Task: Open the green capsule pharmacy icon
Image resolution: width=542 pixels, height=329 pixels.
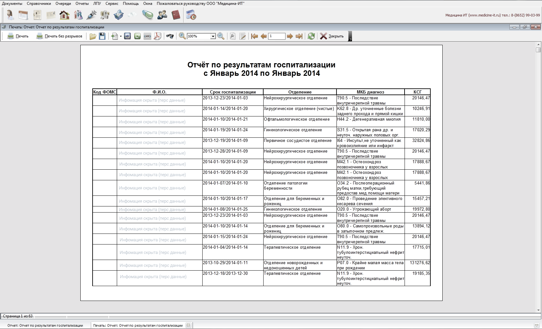Action: (148, 15)
